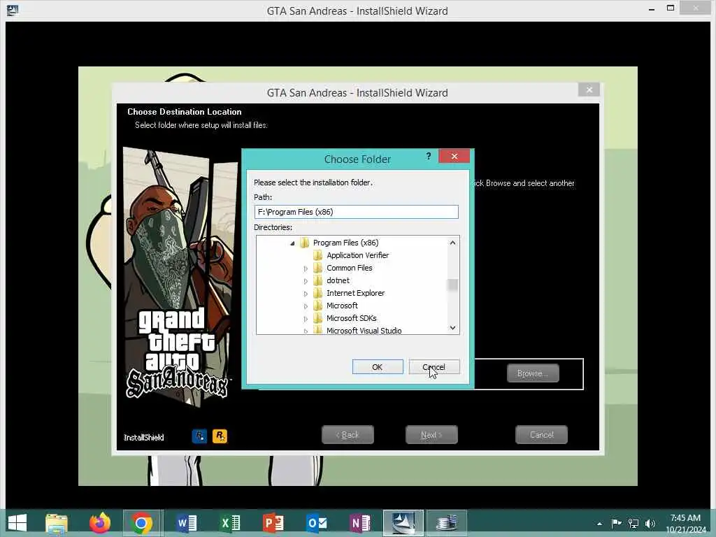Open PowerPoint from taskbar
Viewport: 716px width, 537px height.
click(x=273, y=523)
